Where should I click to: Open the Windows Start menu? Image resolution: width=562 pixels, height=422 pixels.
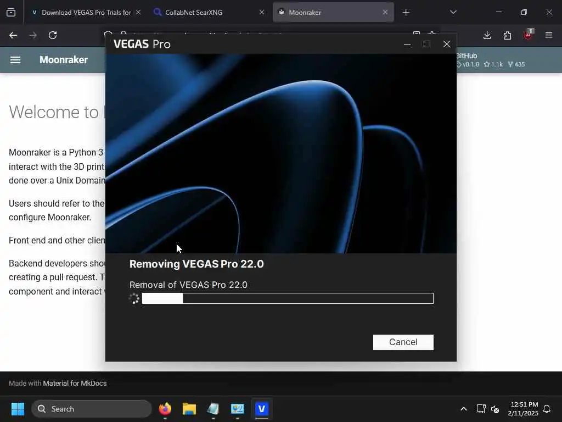pos(18,409)
